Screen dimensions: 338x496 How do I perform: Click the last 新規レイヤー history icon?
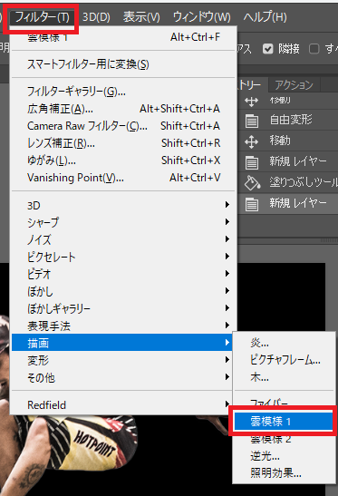[x=252, y=204]
